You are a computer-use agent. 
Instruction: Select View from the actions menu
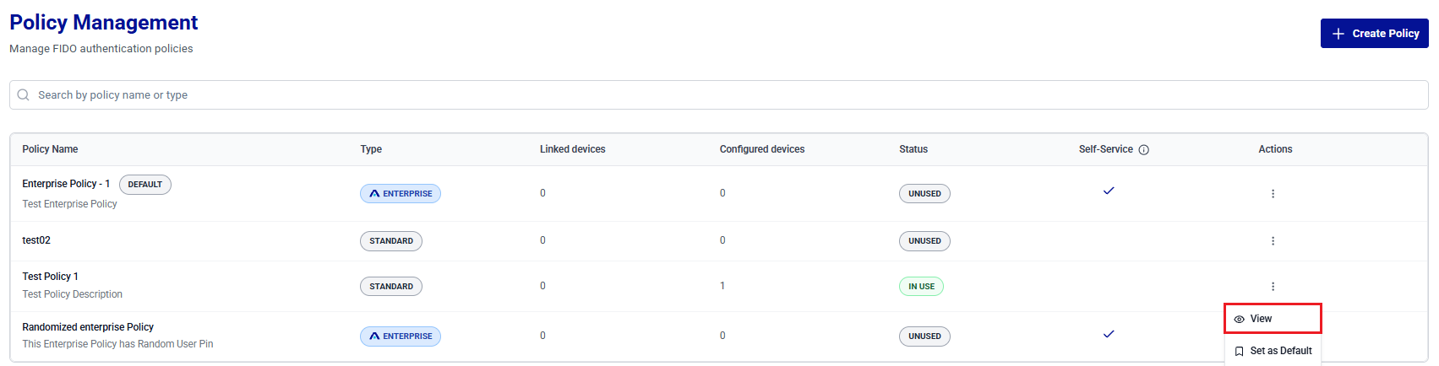click(1273, 319)
